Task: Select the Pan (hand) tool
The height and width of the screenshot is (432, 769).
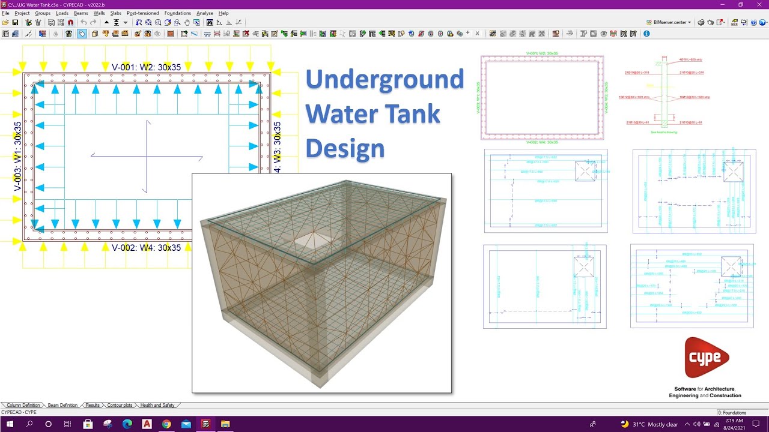Action: pyautogui.click(x=187, y=22)
